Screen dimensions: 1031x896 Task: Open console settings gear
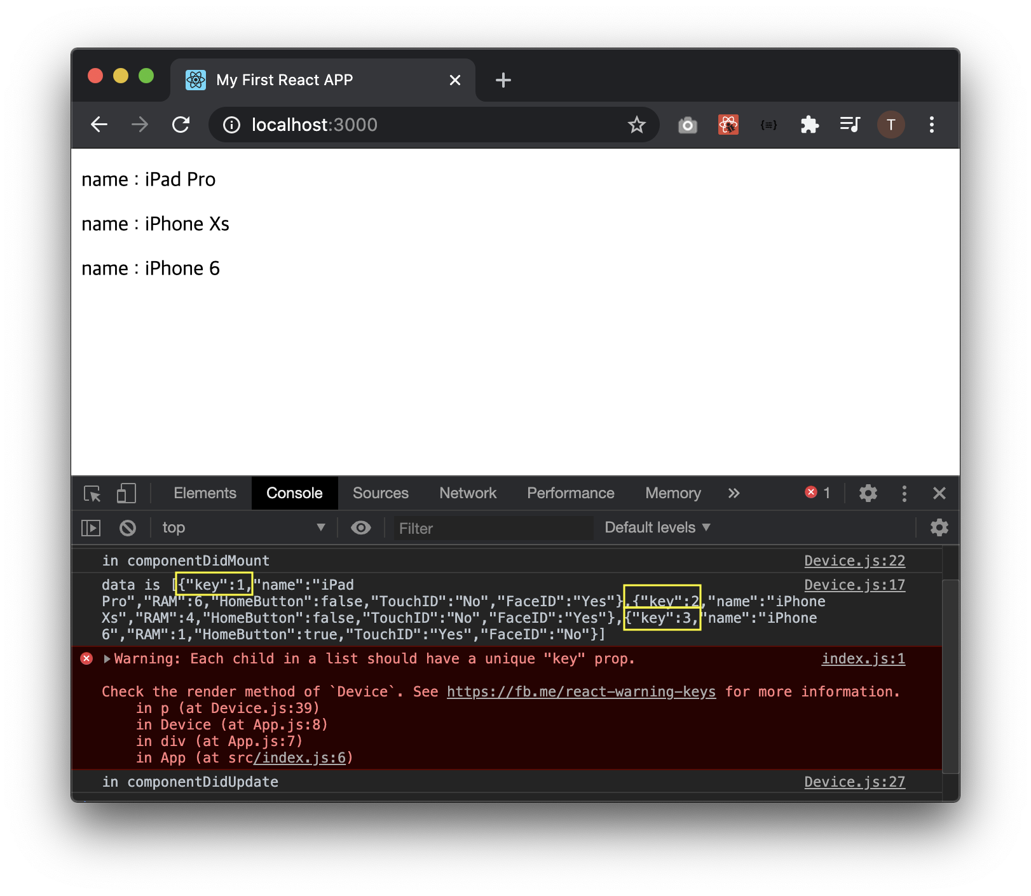tap(939, 528)
